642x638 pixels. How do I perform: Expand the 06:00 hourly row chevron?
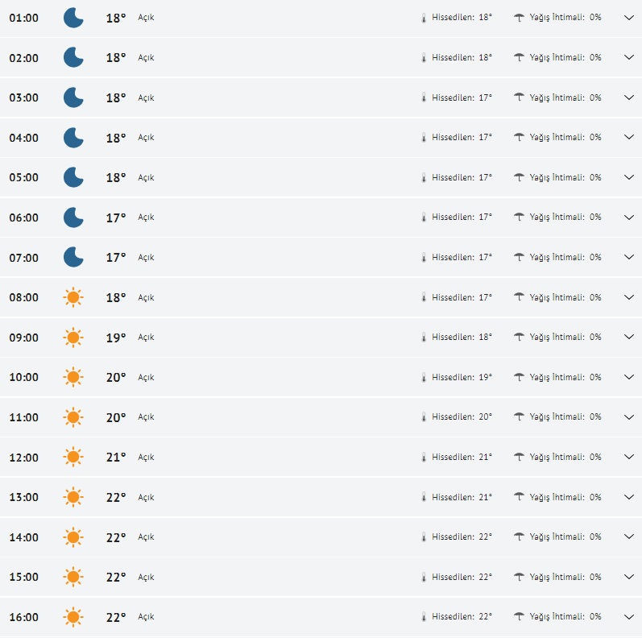click(629, 217)
